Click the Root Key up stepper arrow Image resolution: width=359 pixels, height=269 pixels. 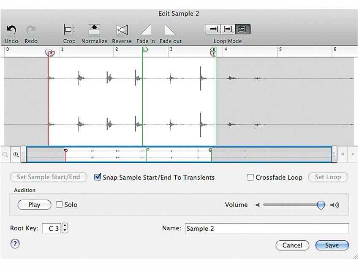[65, 225]
